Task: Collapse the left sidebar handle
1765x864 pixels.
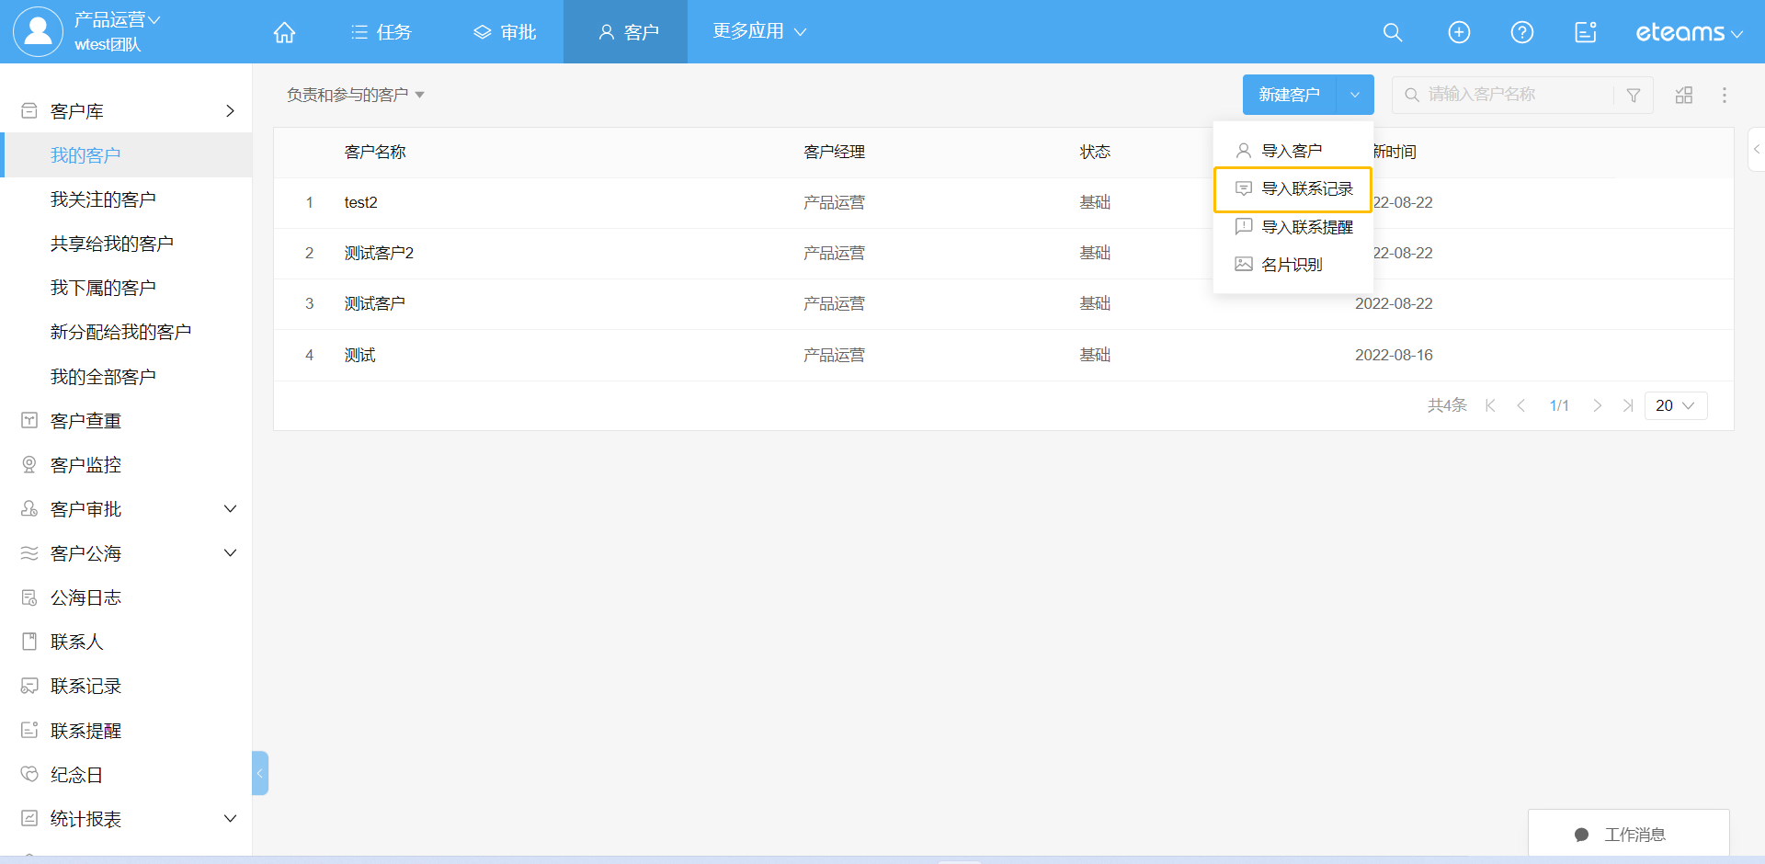Action: (x=260, y=773)
